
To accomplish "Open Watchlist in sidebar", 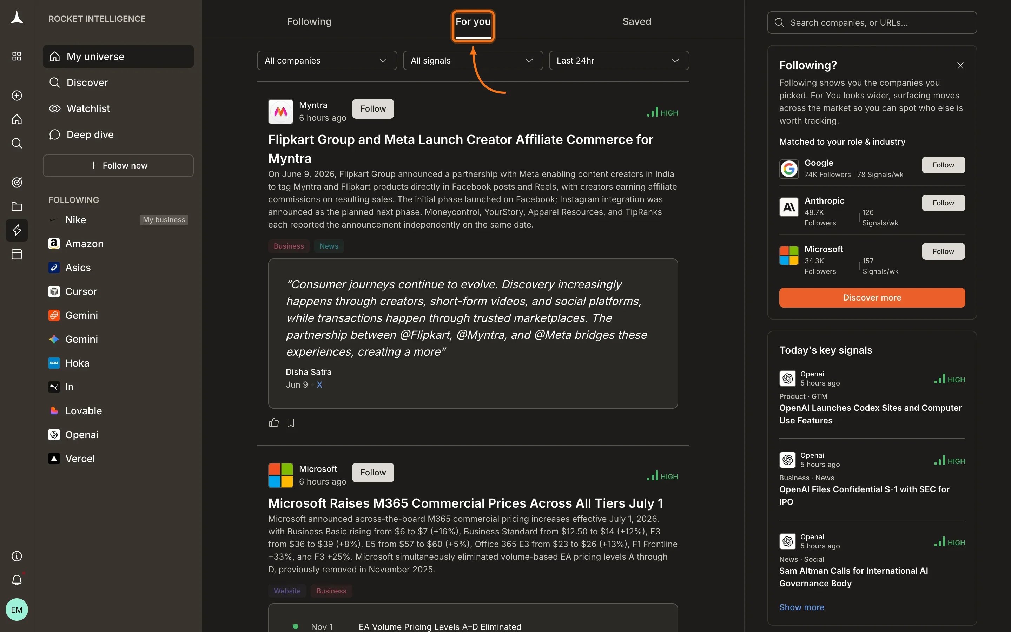I will pyautogui.click(x=118, y=109).
